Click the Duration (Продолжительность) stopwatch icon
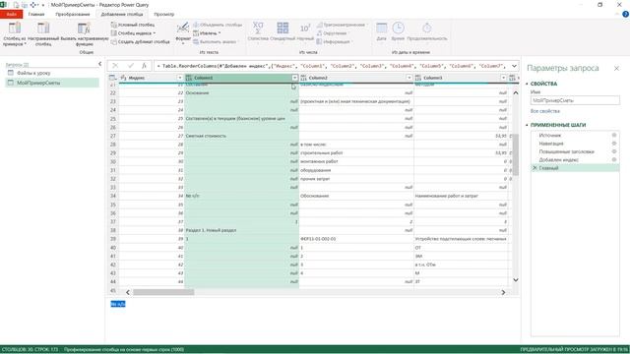The height and width of the screenshot is (354, 630). point(426,28)
